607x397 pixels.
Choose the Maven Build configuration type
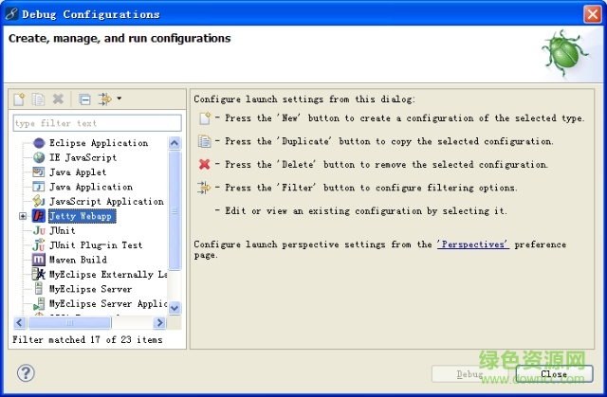[x=77, y=260]
